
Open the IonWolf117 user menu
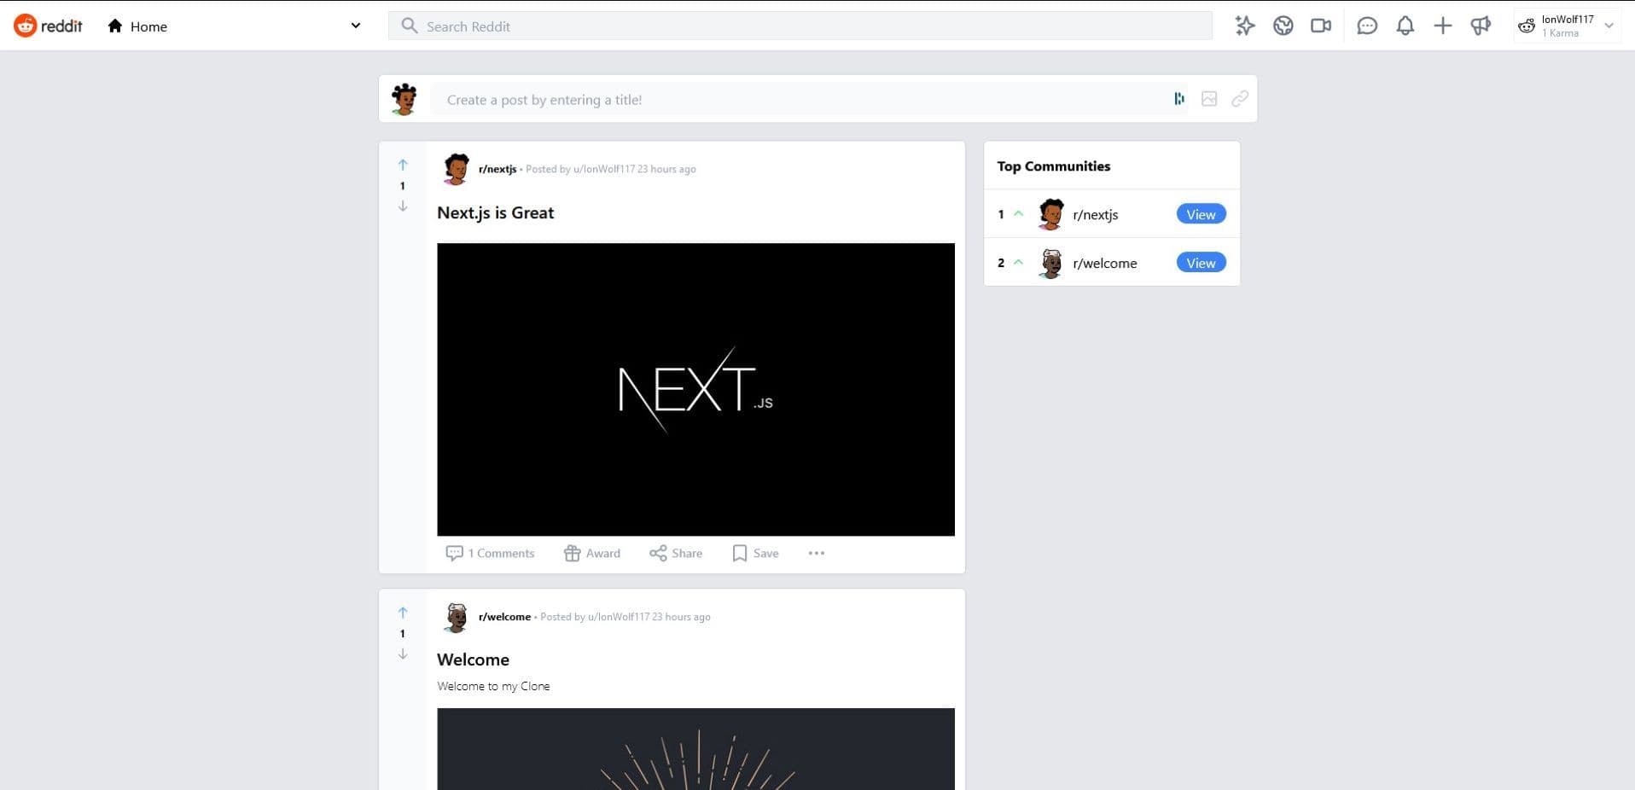(x=1567, y=26)
